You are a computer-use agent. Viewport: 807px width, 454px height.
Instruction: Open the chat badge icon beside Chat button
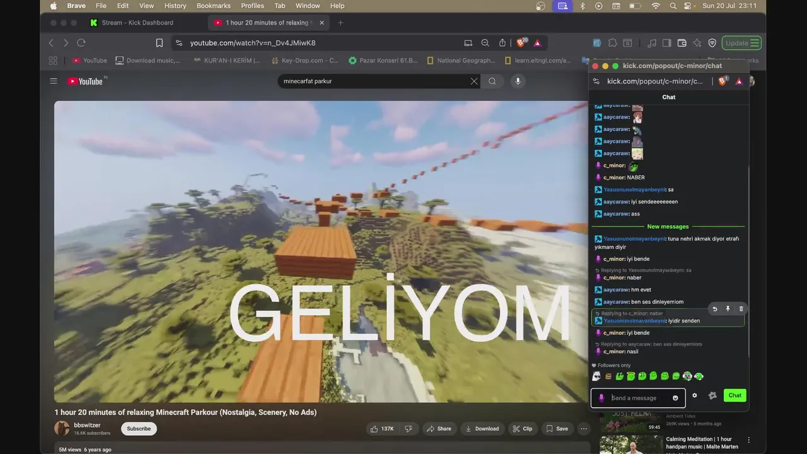click(712, 395)
